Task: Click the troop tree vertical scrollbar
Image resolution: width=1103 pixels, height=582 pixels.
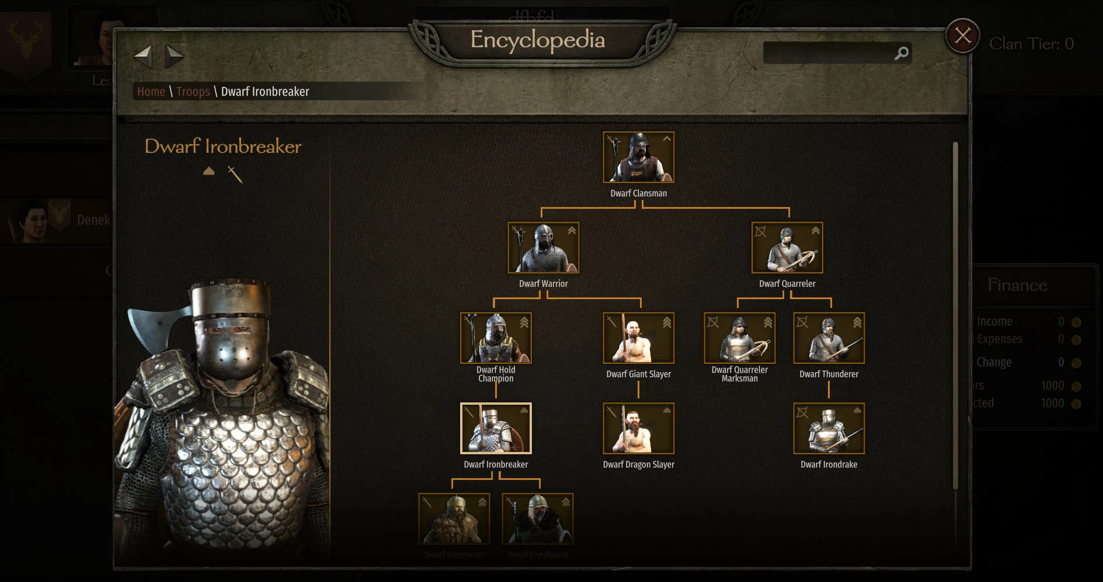Action: [955, 315]
